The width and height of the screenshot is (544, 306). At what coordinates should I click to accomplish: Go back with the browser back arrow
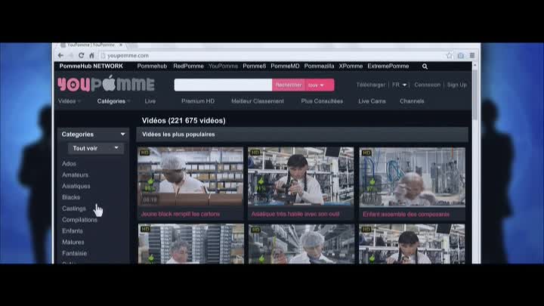click(60, 55)
